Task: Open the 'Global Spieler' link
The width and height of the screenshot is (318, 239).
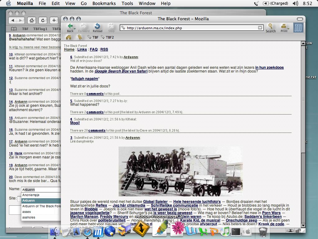Action: (x=155, y=202)
